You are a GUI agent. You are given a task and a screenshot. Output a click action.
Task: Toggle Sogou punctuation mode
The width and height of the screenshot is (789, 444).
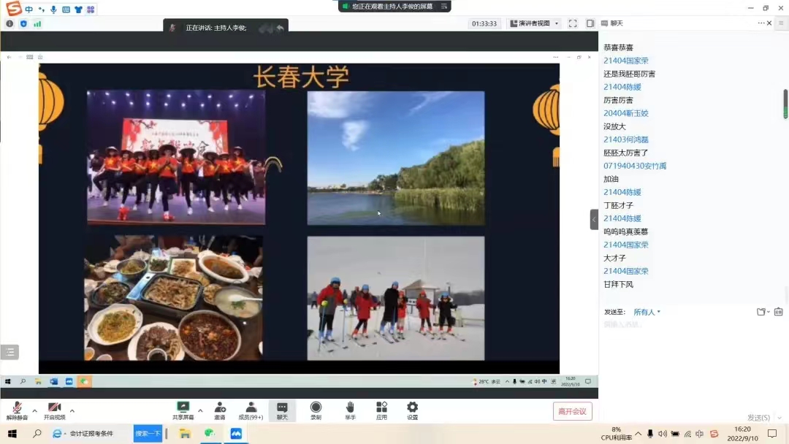click(41, 9)
